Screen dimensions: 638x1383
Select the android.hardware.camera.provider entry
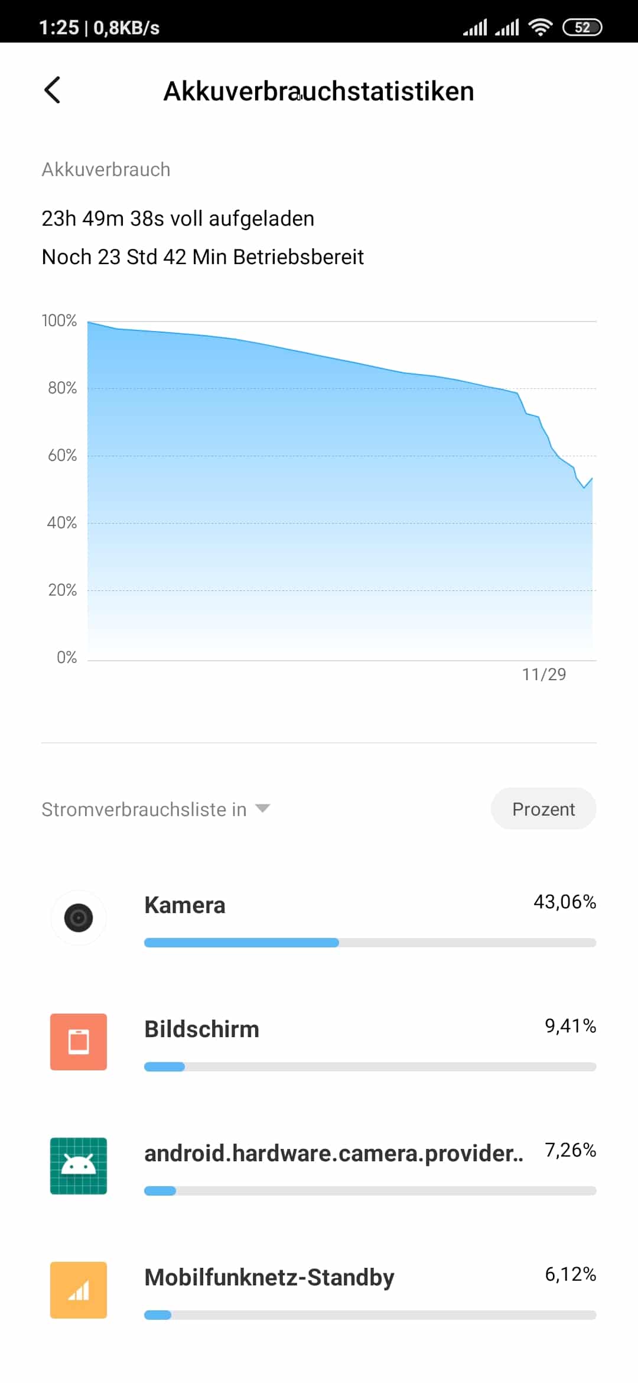point(319,1166)
